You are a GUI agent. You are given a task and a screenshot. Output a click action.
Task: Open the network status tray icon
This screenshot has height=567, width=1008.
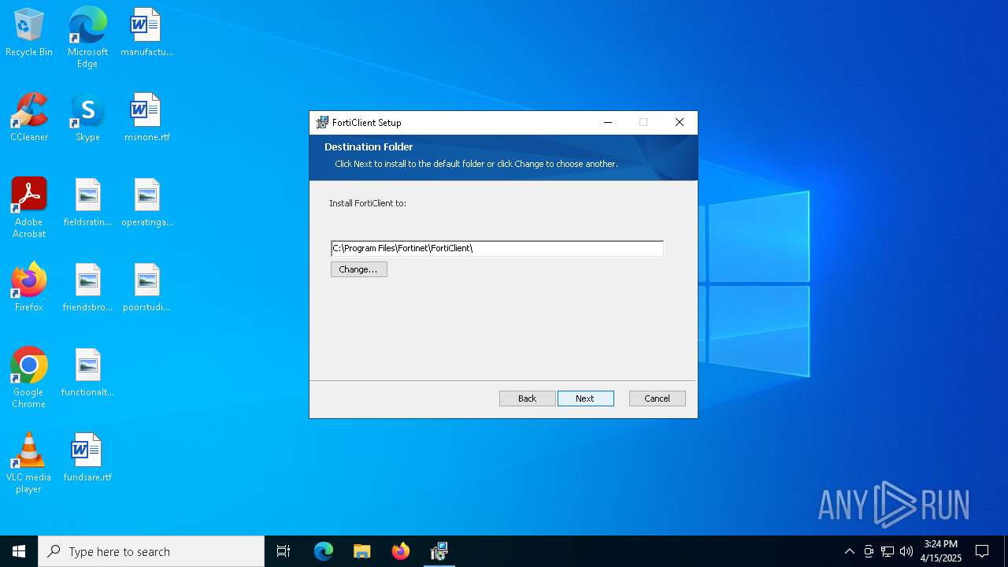[888, 551]
